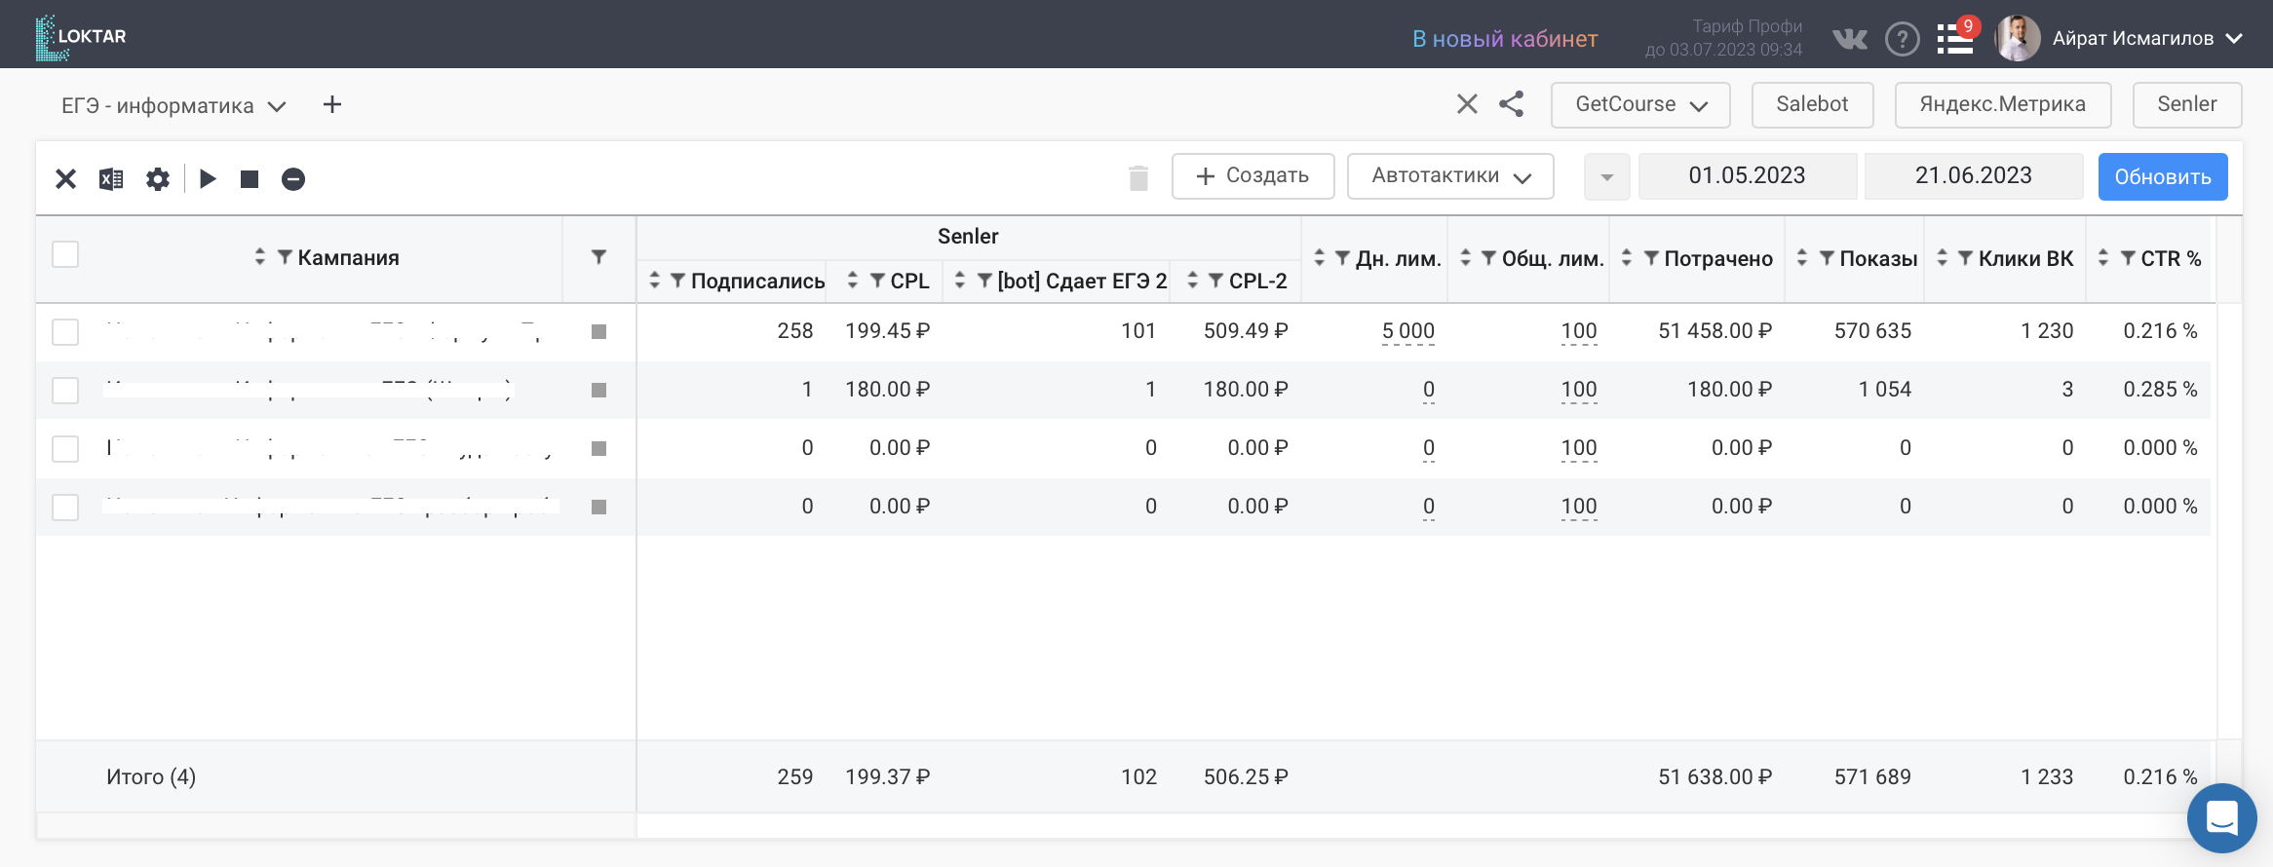Sort the Показы column

click(1802, 258)
